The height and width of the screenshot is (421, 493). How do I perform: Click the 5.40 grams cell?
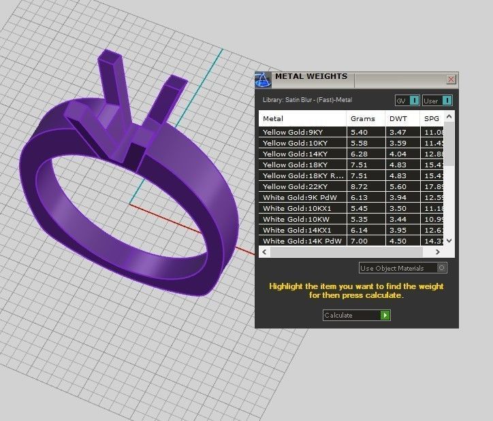tap(366, 132)
